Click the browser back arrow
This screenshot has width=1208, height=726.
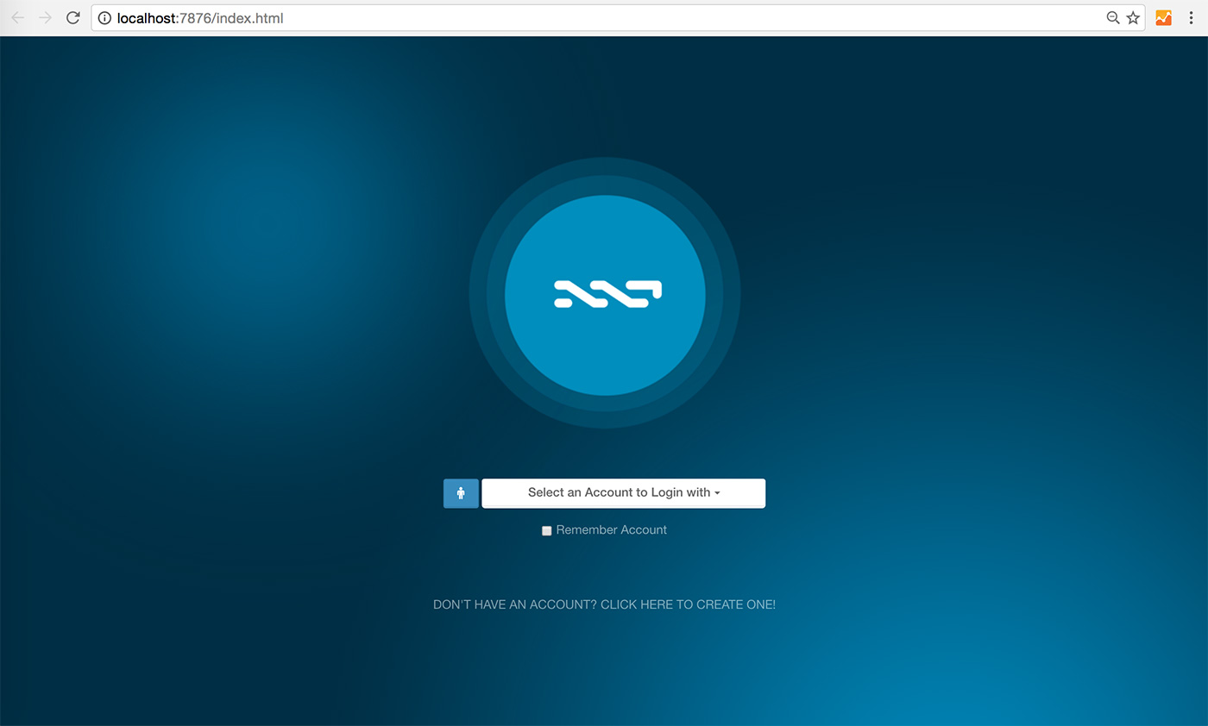(x=17, y=17)
